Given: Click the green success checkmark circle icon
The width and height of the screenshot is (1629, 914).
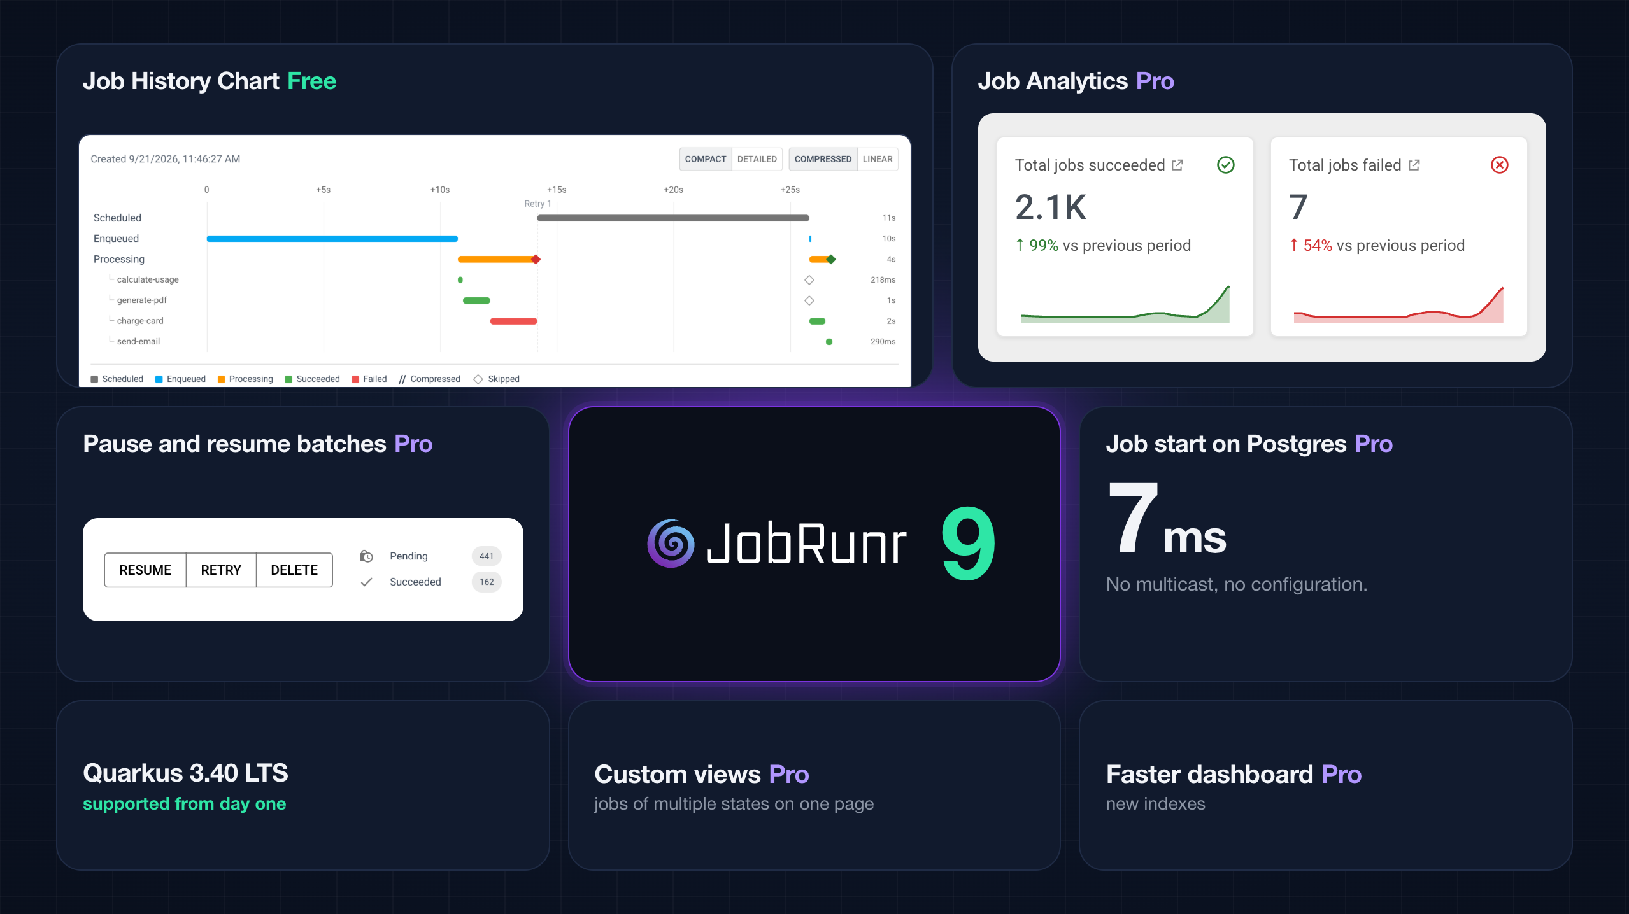Looking at the screenshot, I should [x=1226, y=165].
